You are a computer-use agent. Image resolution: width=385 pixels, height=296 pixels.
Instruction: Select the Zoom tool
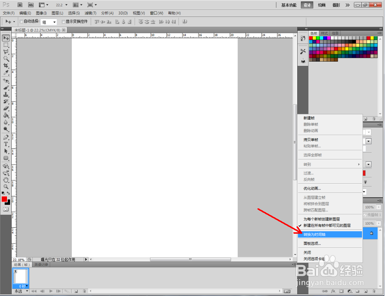point(6,187)
